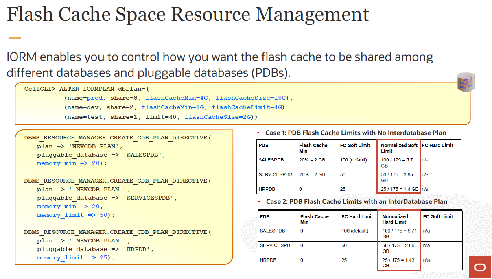The image size is (492, 279).
Task: Click 'HRPDB' row name in the Case 1 table
Action: coord(266,189)
